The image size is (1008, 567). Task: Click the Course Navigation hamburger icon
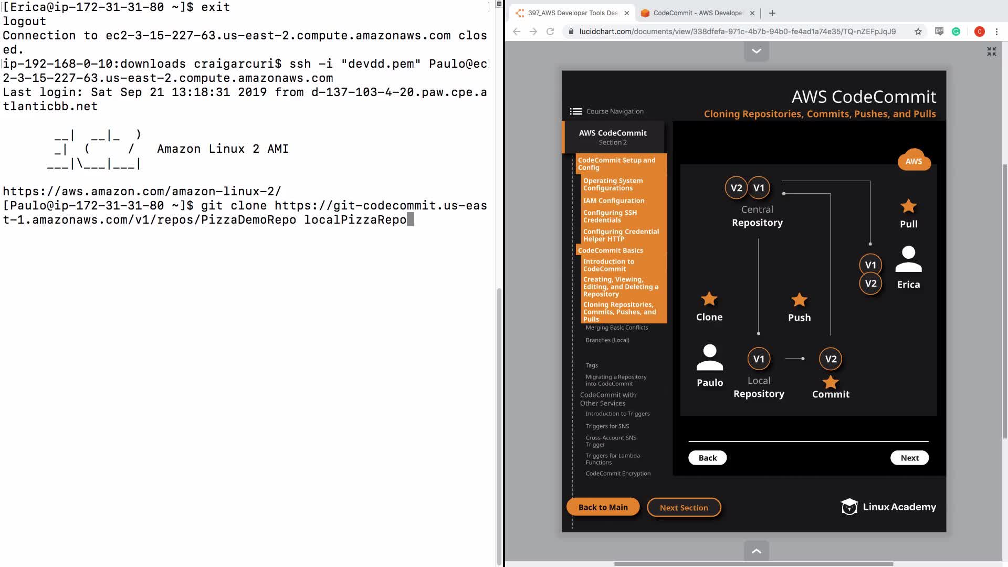[x=575, y=111]
